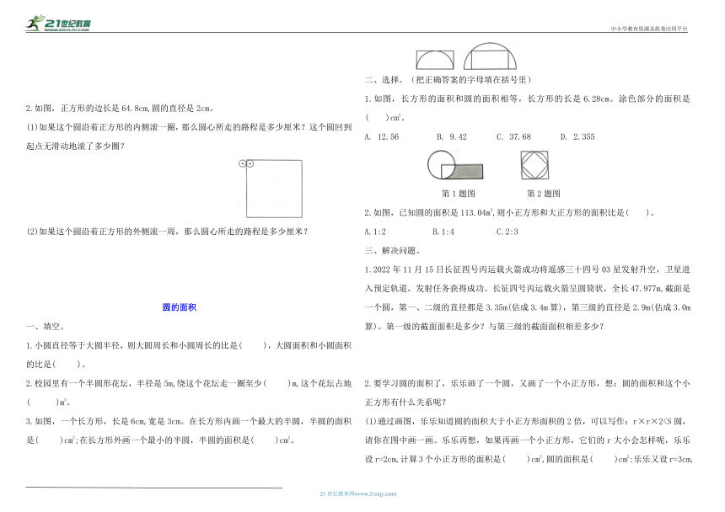Click the line starting 设r=2cm

[x=529, y=459]
